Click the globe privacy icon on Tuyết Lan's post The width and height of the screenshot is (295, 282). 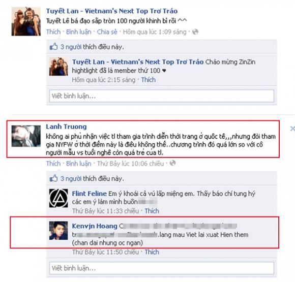pos(195,32)
